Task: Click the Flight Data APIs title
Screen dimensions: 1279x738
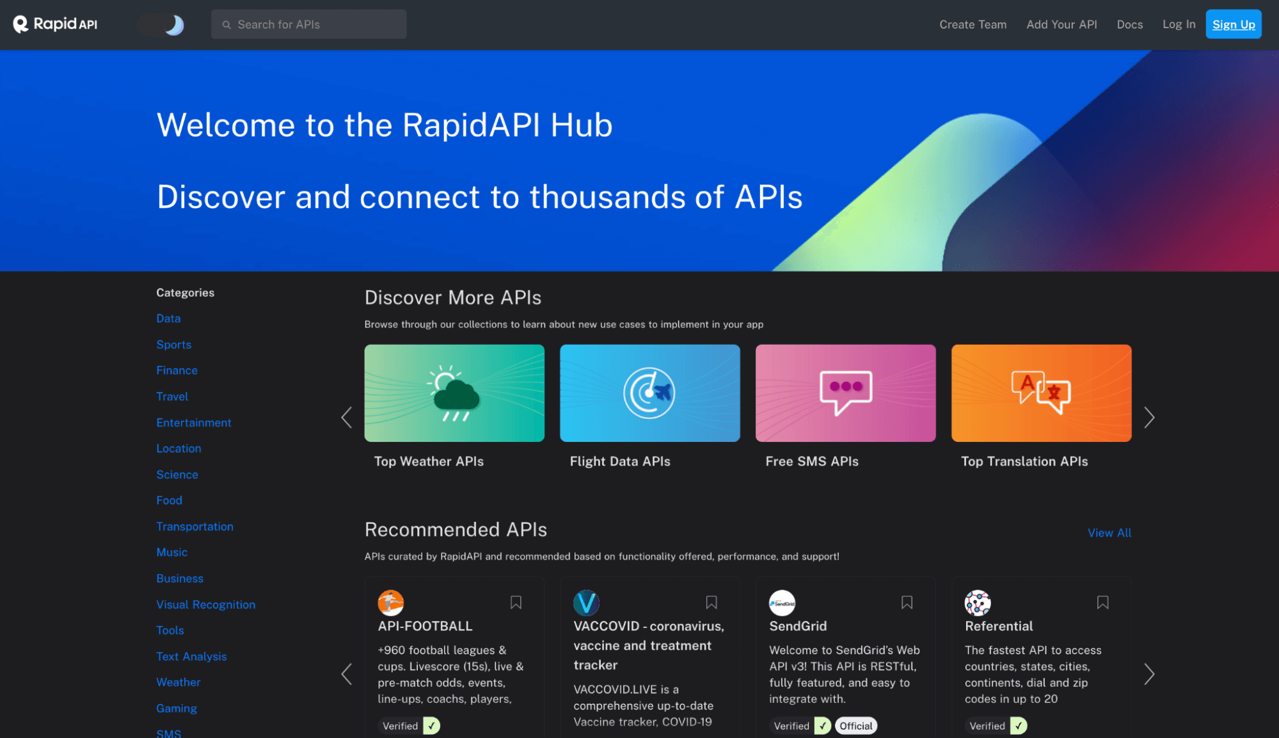Action: tap(620, 461)
